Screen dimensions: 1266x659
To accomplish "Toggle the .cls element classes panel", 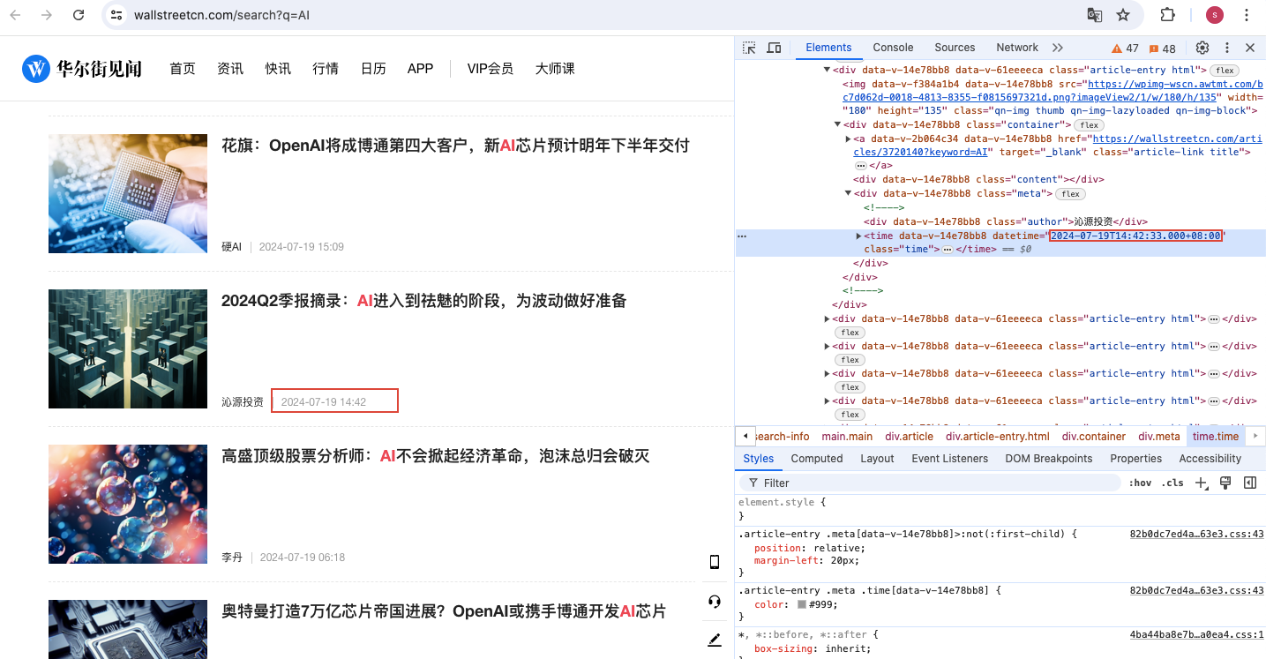I will [1172, 483].
